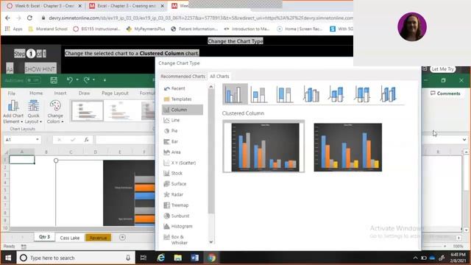Open Word from taskbar
This screenshot has width=471, height=265.
point(194,258)
